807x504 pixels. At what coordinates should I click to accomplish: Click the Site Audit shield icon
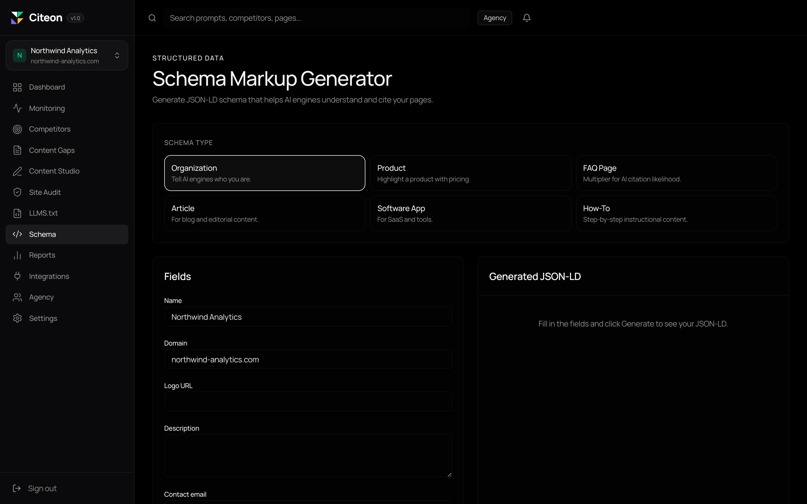pos(17,192)
